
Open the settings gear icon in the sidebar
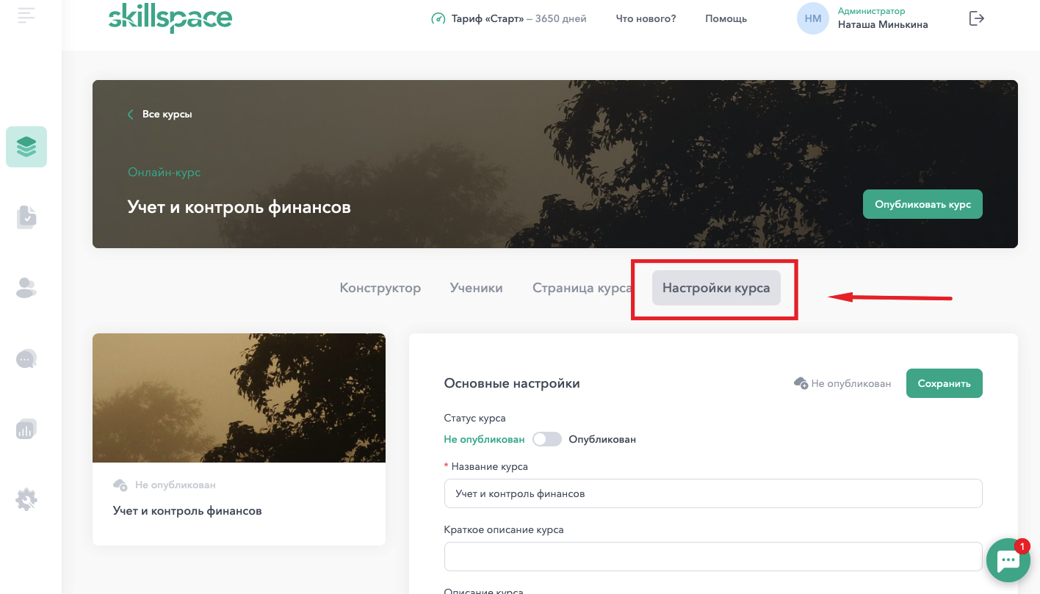26,500
